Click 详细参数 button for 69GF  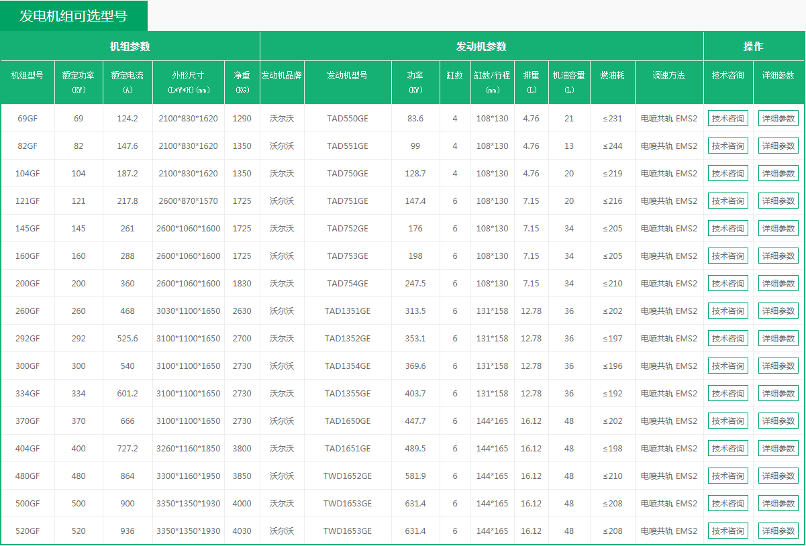pos(778,119)
